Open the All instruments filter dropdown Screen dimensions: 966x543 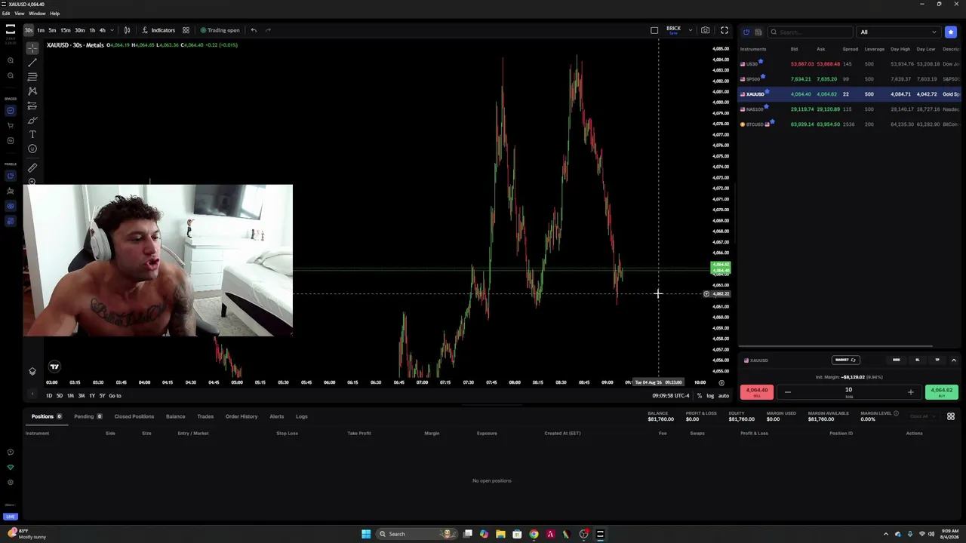tap(898, 32)
